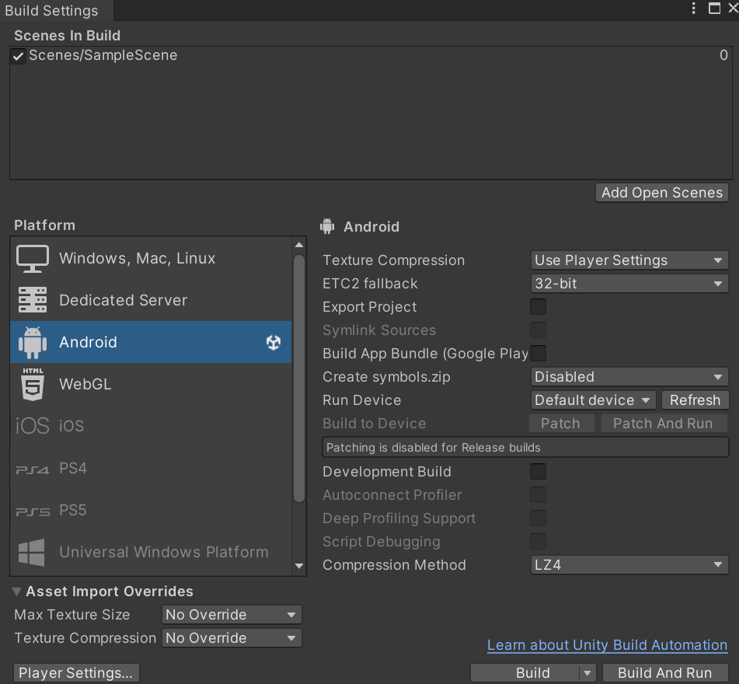Enable the Development Build checkbox
The width and height of the screenshot is (739, 684).
point(538,471)
